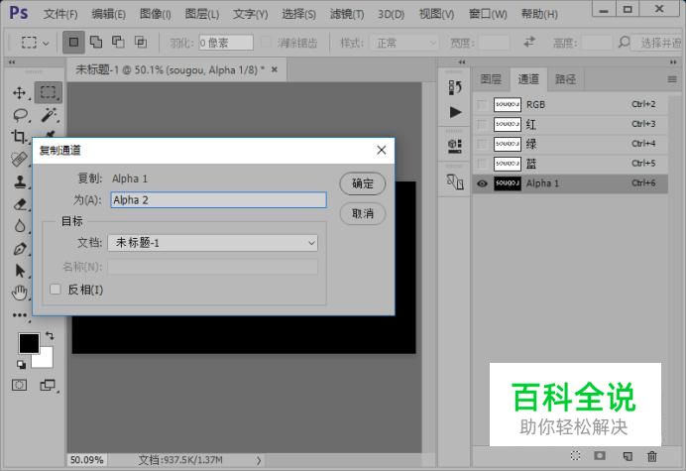
Task: Save selection as channel icon
Action: coord(600,456)
